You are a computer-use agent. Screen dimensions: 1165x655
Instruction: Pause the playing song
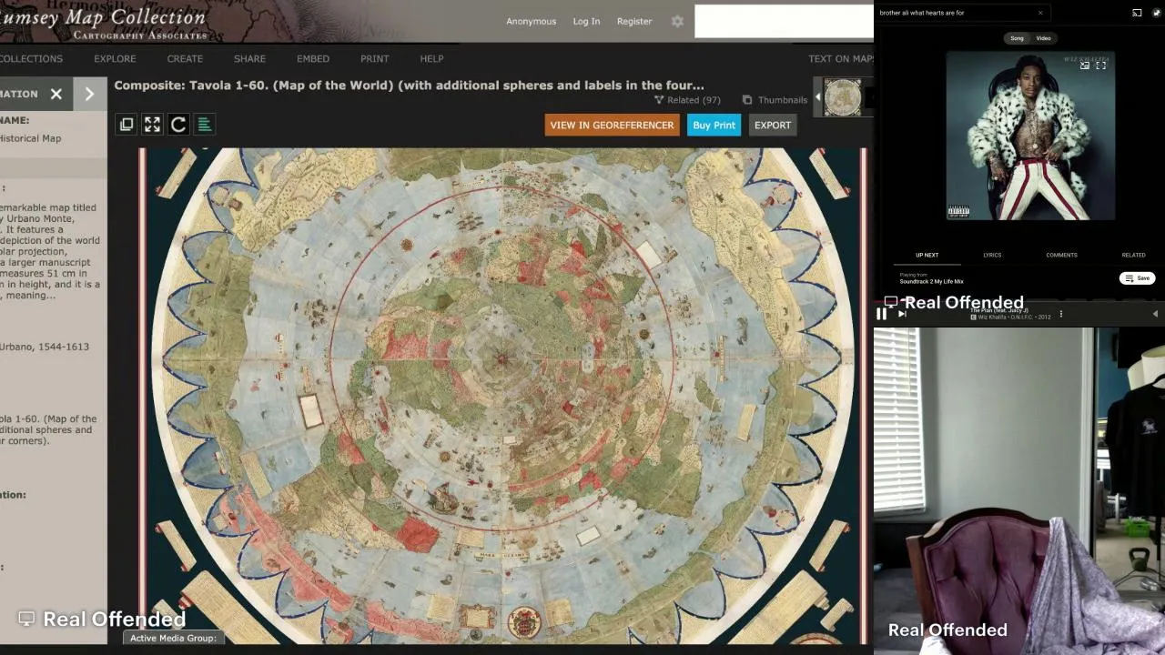tap(881, 314)
